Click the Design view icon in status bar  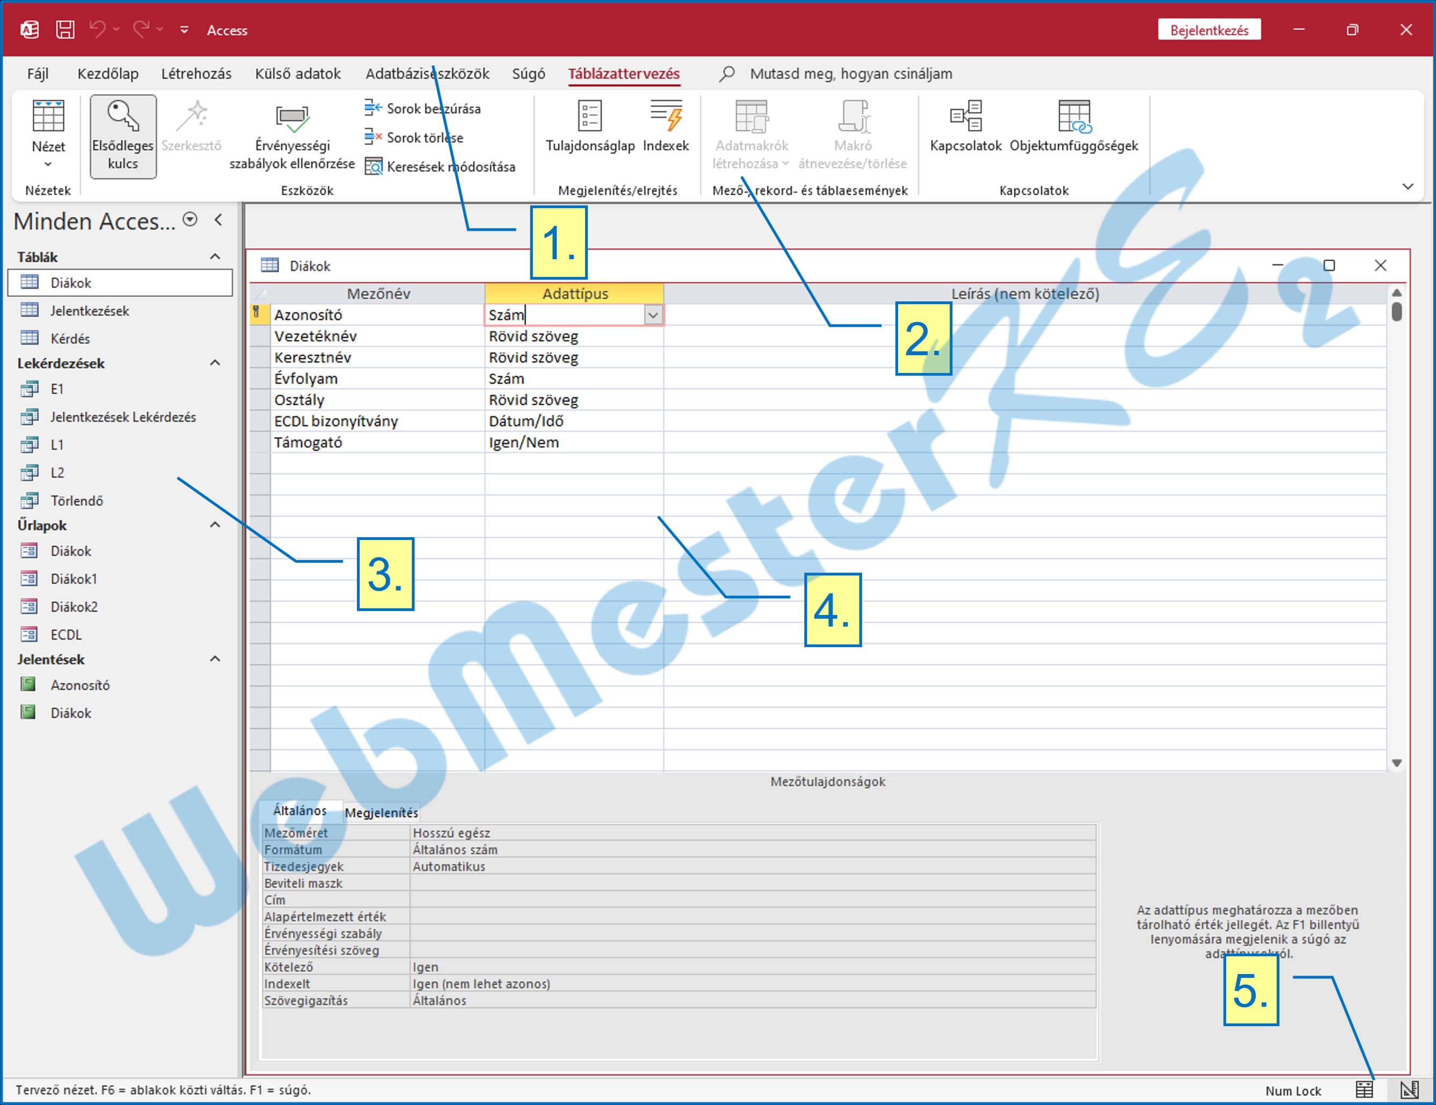[1409, 1090]
